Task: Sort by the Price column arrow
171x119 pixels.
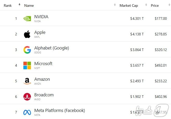Action: (169, 5)
